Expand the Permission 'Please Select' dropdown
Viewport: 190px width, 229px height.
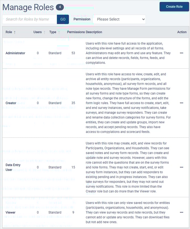[119, 19]
